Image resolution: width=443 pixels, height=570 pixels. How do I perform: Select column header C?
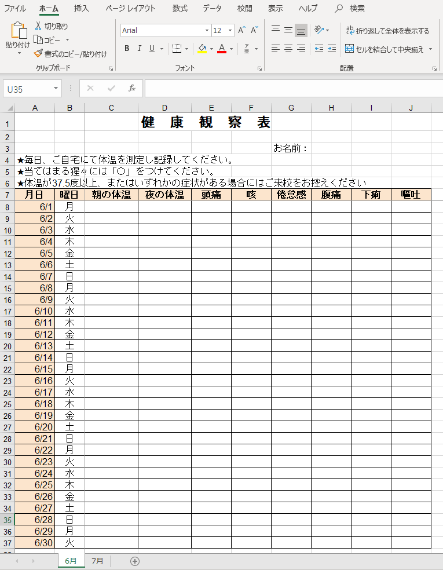coord(111,108)
